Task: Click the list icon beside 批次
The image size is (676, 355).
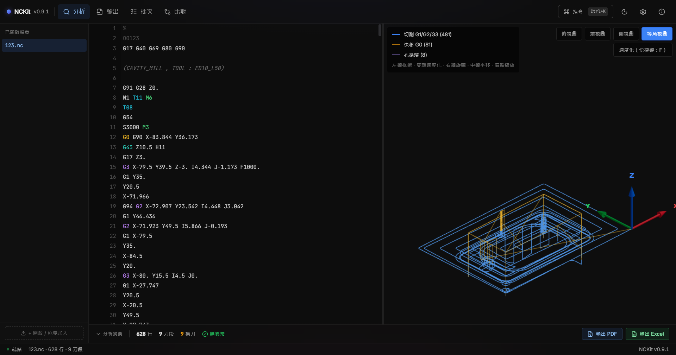Action: pos(133,12)
